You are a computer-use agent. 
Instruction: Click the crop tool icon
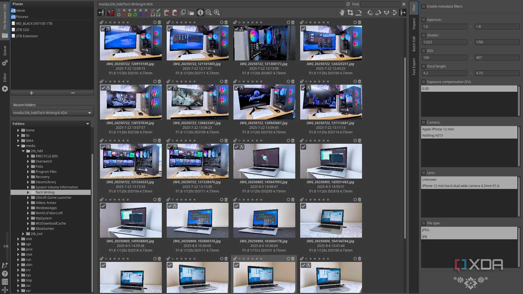coord(350,13)
